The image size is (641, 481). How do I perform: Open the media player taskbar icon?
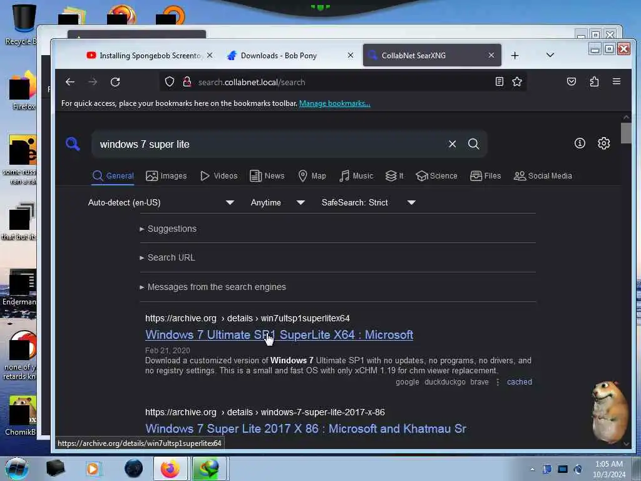pyautogui.click(x=93, y=468)
